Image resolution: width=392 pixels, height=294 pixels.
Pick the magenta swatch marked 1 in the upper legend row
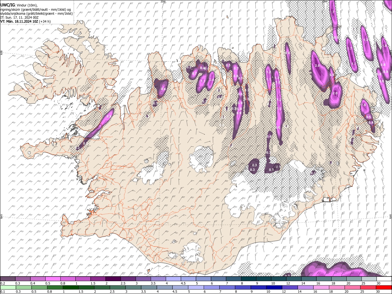click(83, 279)
